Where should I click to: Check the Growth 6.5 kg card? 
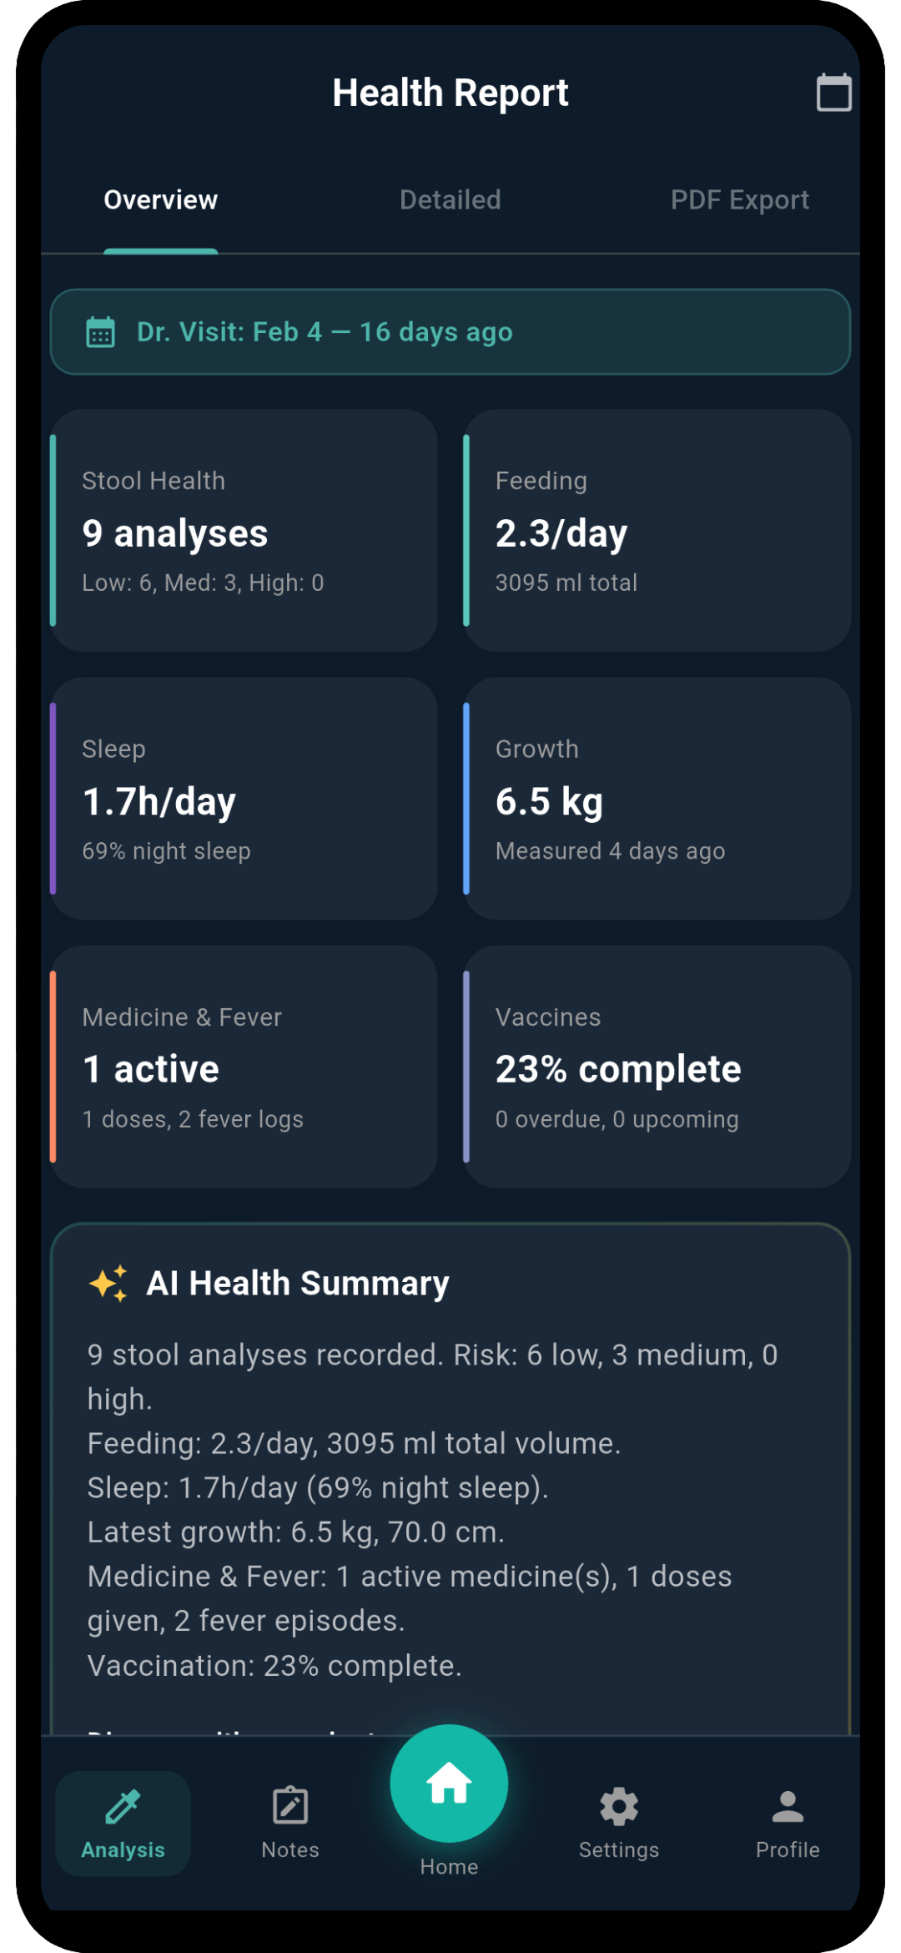pos(657,799)
